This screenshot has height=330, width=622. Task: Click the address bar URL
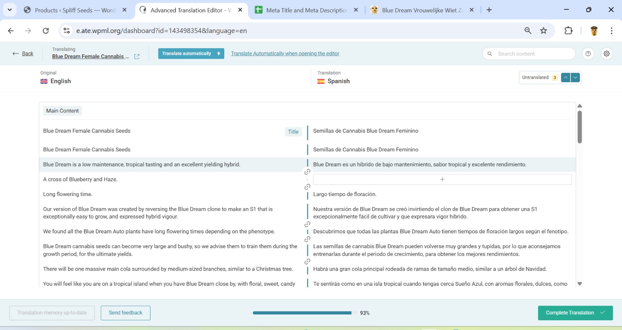(x=161, y=31)
